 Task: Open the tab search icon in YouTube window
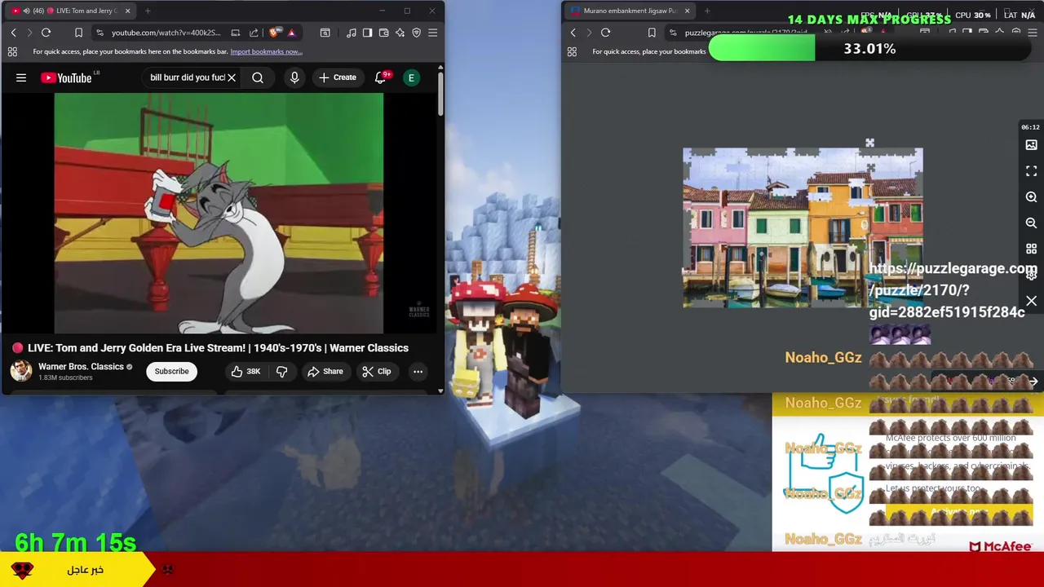click(325, 33)
